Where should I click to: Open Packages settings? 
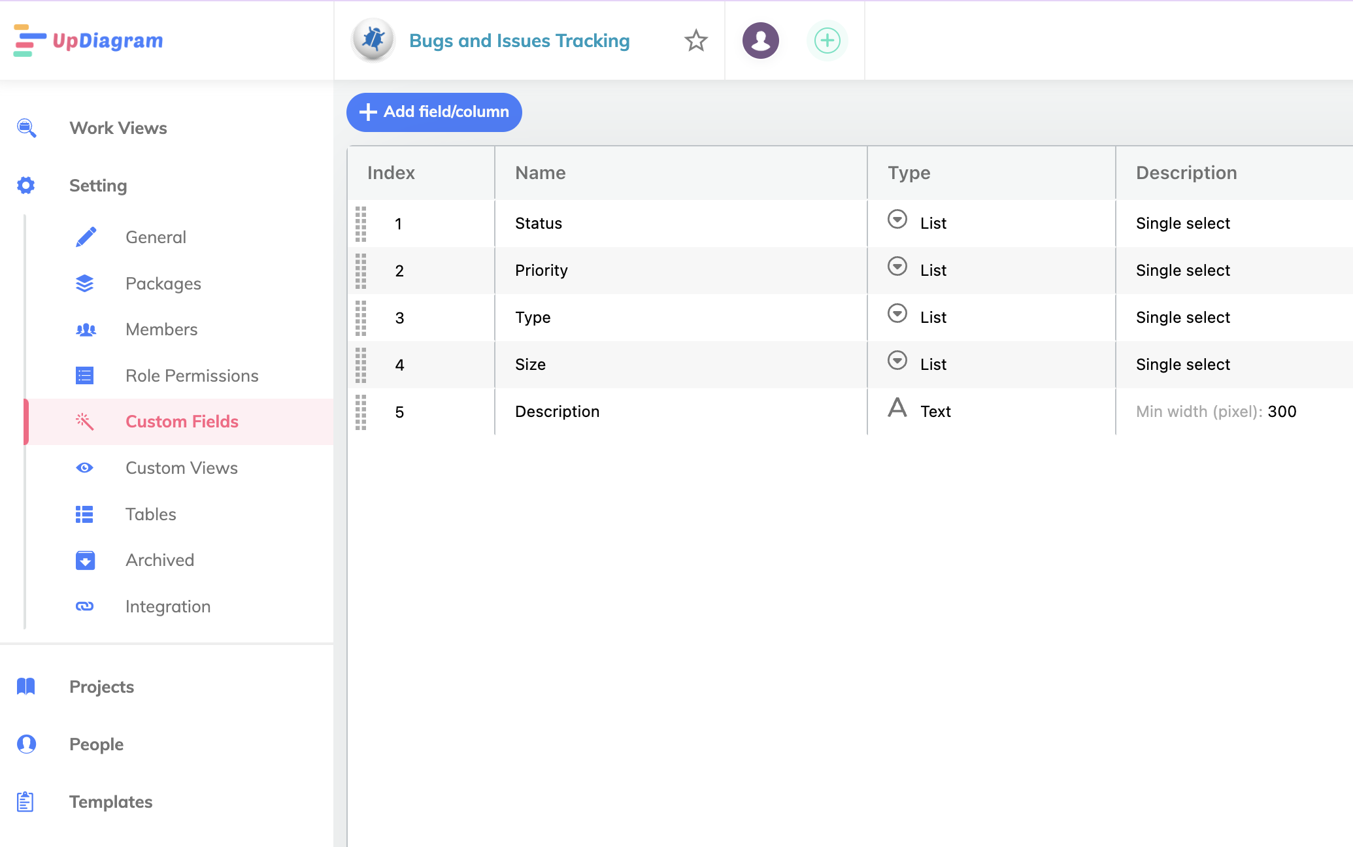(x=163, y=284)
